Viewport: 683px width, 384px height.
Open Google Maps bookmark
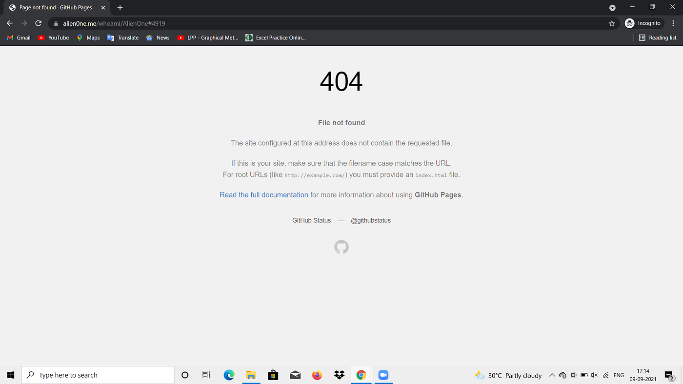[87, 38]
